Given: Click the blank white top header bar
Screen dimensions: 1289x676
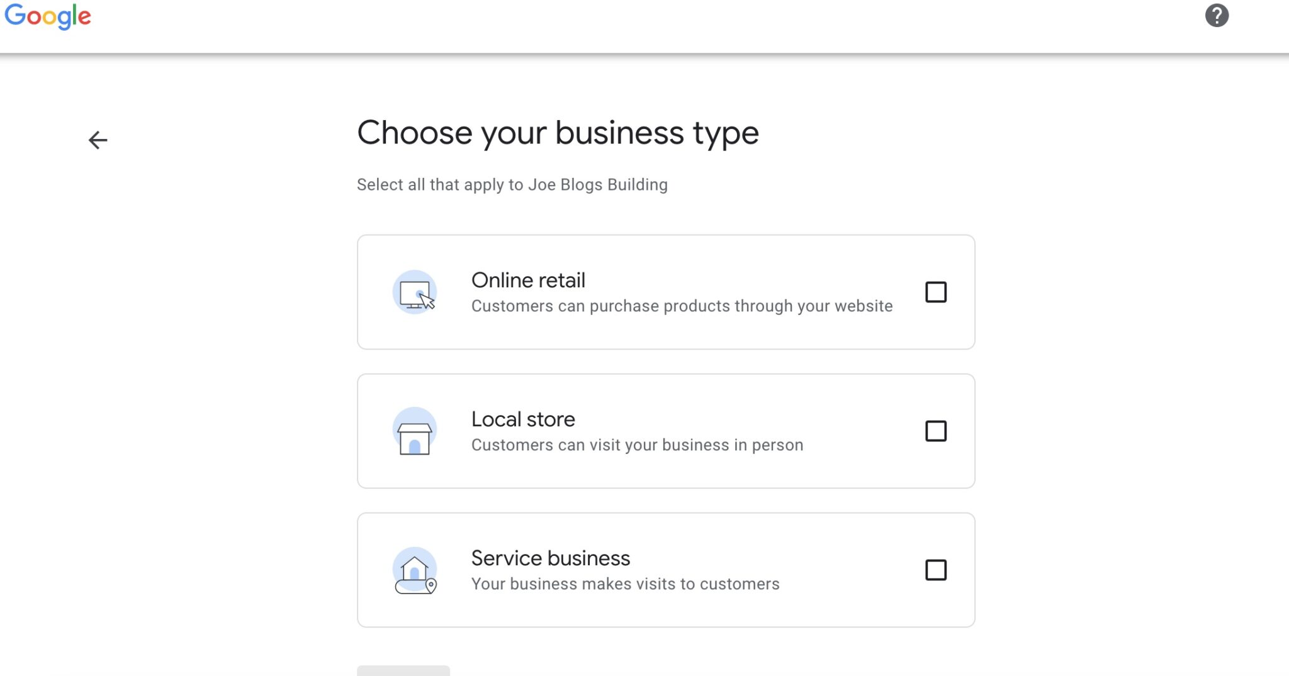Looking at the screenshot, I should [x=629, y=25].
